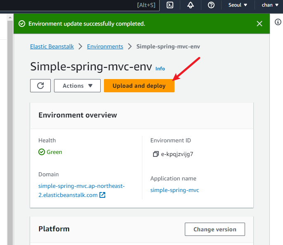Click the e-kpqjzvijg7 environment ID text
This screenshot has height=245, width=283.
click(177, 154)
